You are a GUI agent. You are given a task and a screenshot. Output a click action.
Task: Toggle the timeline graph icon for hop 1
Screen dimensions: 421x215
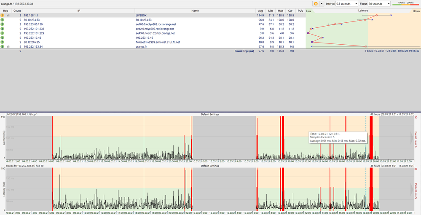pos(8,15)
